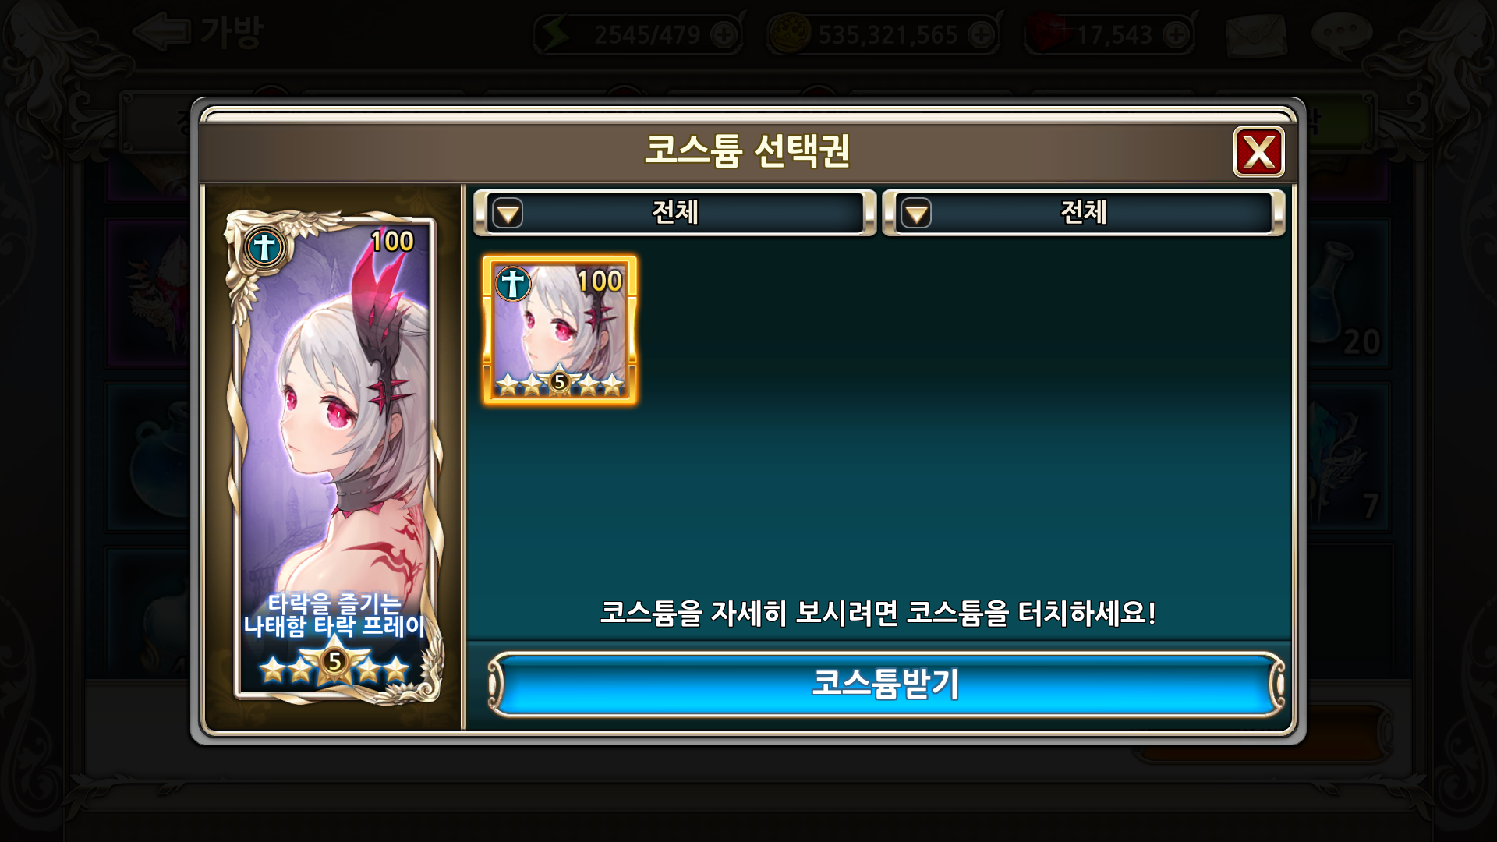View the large costume card preview
The image size is (1497, 842).
click(x=334, y=456)
